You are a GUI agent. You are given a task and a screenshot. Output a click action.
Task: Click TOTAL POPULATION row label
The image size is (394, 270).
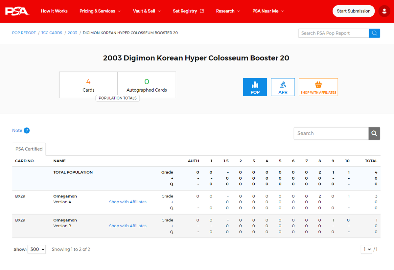[x=73, y=172]
